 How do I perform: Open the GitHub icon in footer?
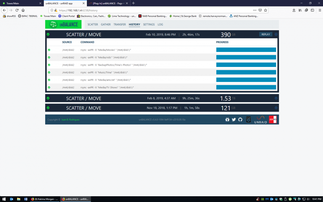point(240,120)
